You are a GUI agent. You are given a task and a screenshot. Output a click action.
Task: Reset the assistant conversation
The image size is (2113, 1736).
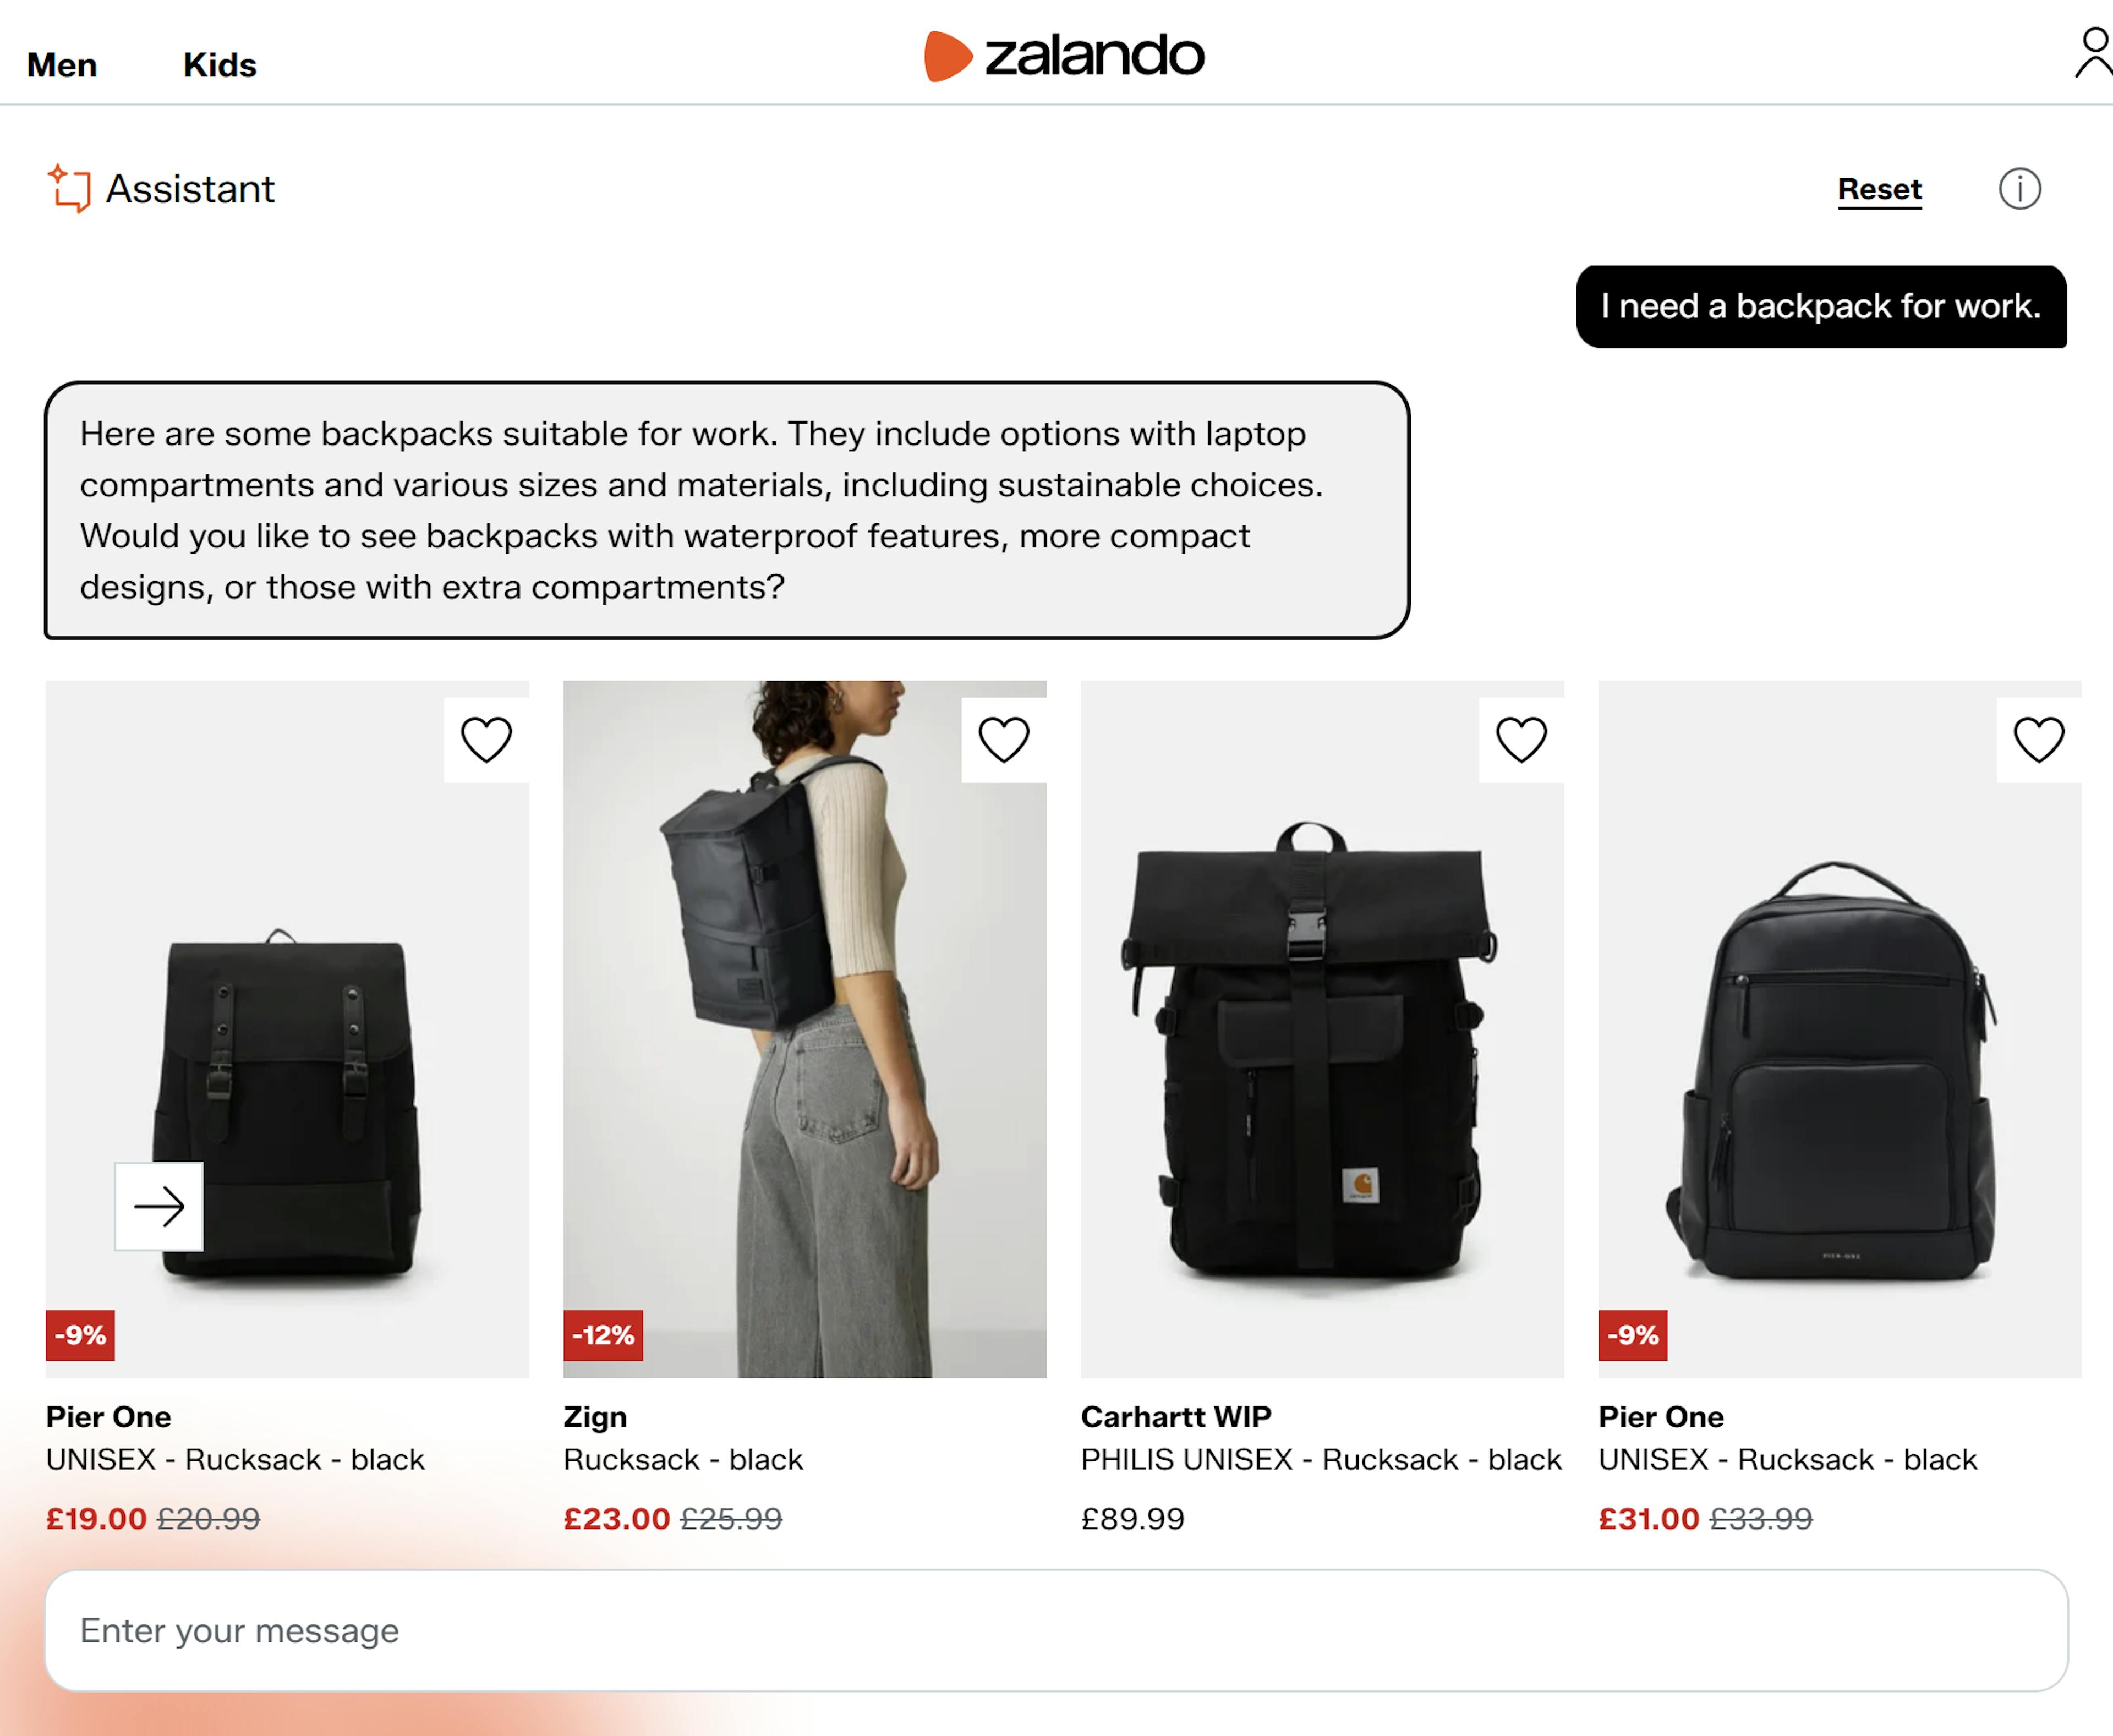coord(1879,189)
